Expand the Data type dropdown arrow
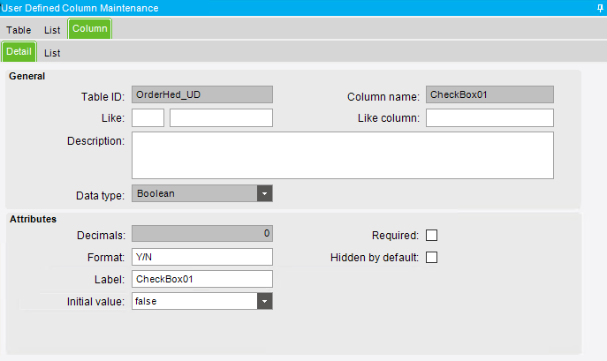This screenshot has height=361, width=607. pos(264,193)
